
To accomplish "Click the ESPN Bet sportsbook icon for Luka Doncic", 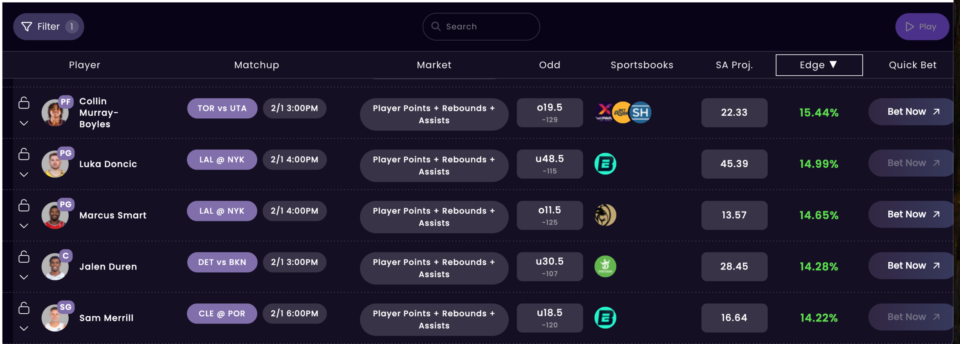I will point(605,164).
